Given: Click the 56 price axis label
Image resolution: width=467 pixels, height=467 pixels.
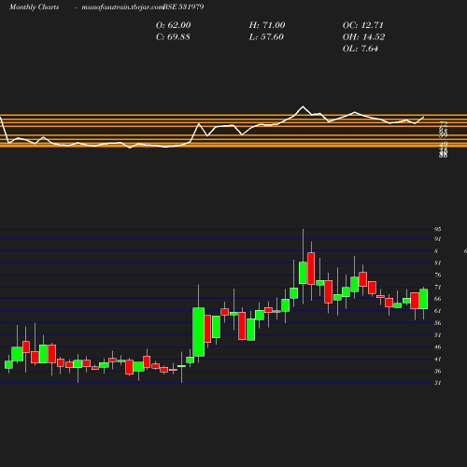Looking at the screenshot, I should point(438,323).
